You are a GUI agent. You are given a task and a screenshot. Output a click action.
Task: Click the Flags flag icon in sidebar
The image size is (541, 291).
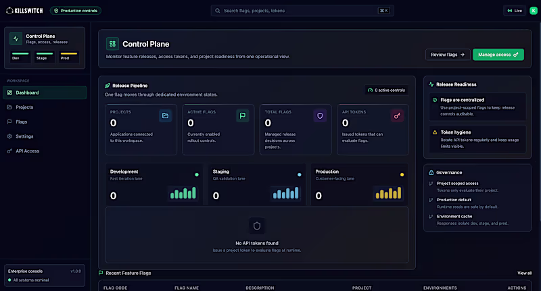pos(9,122)
